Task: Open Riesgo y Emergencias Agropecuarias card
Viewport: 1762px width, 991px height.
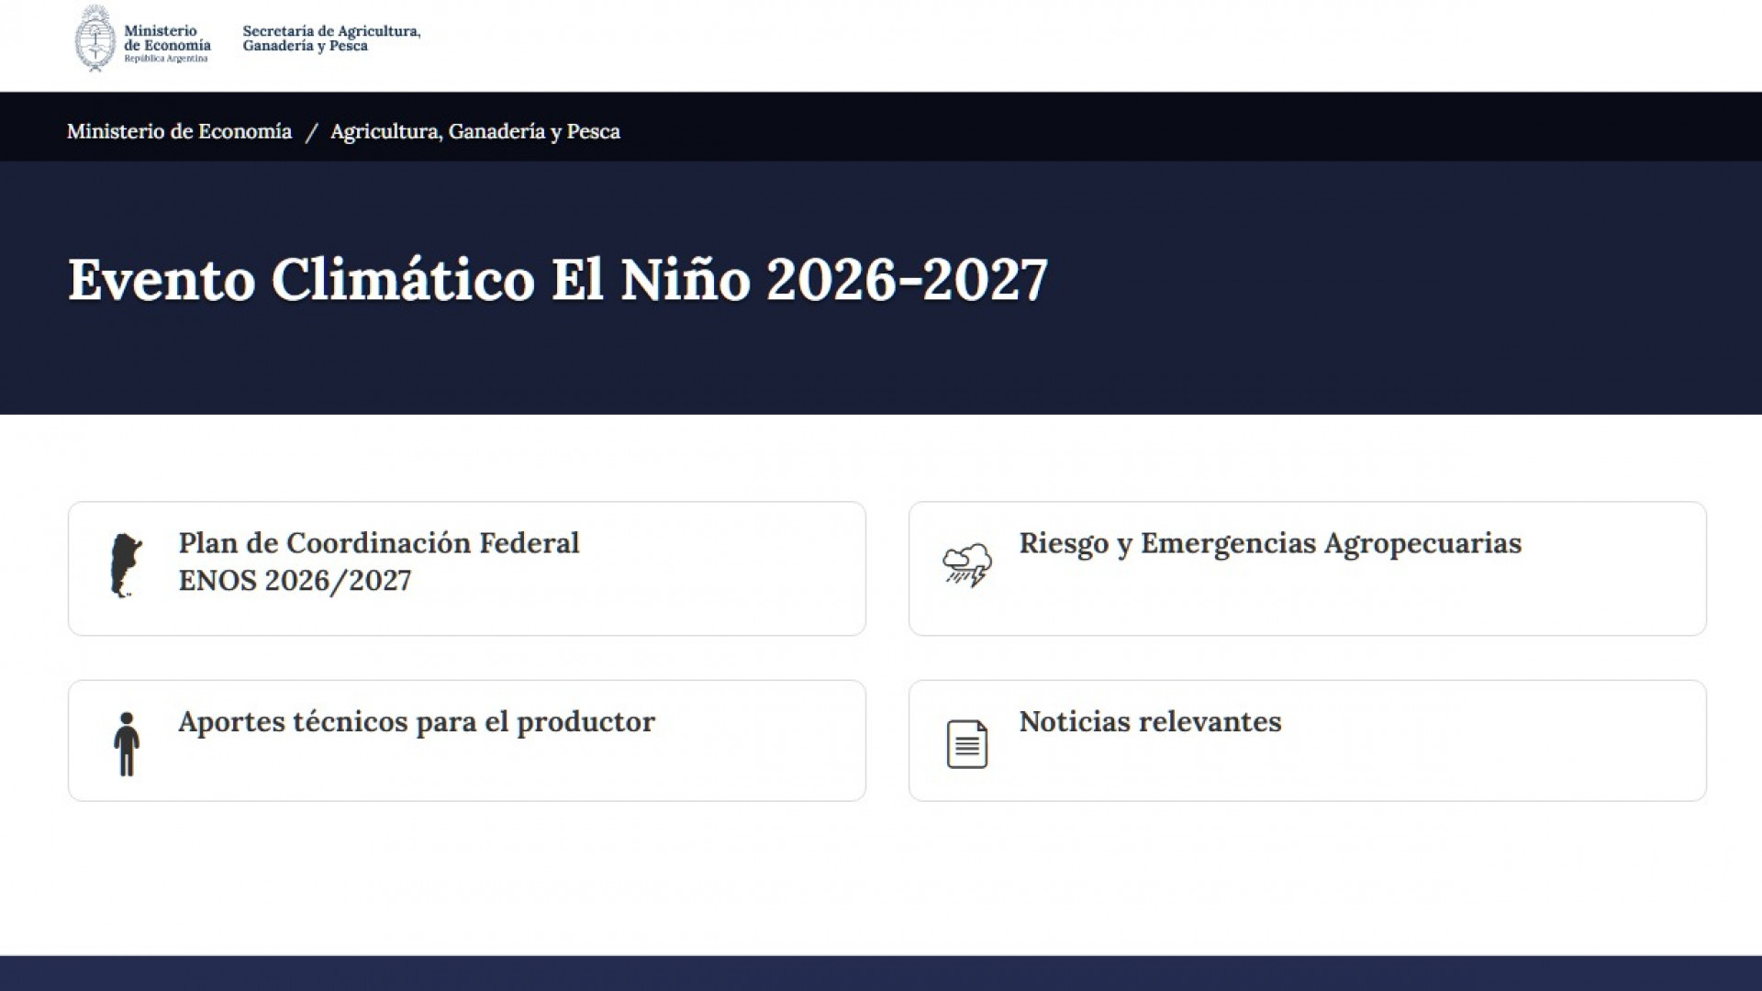Action: click(x=1308, y=569)
